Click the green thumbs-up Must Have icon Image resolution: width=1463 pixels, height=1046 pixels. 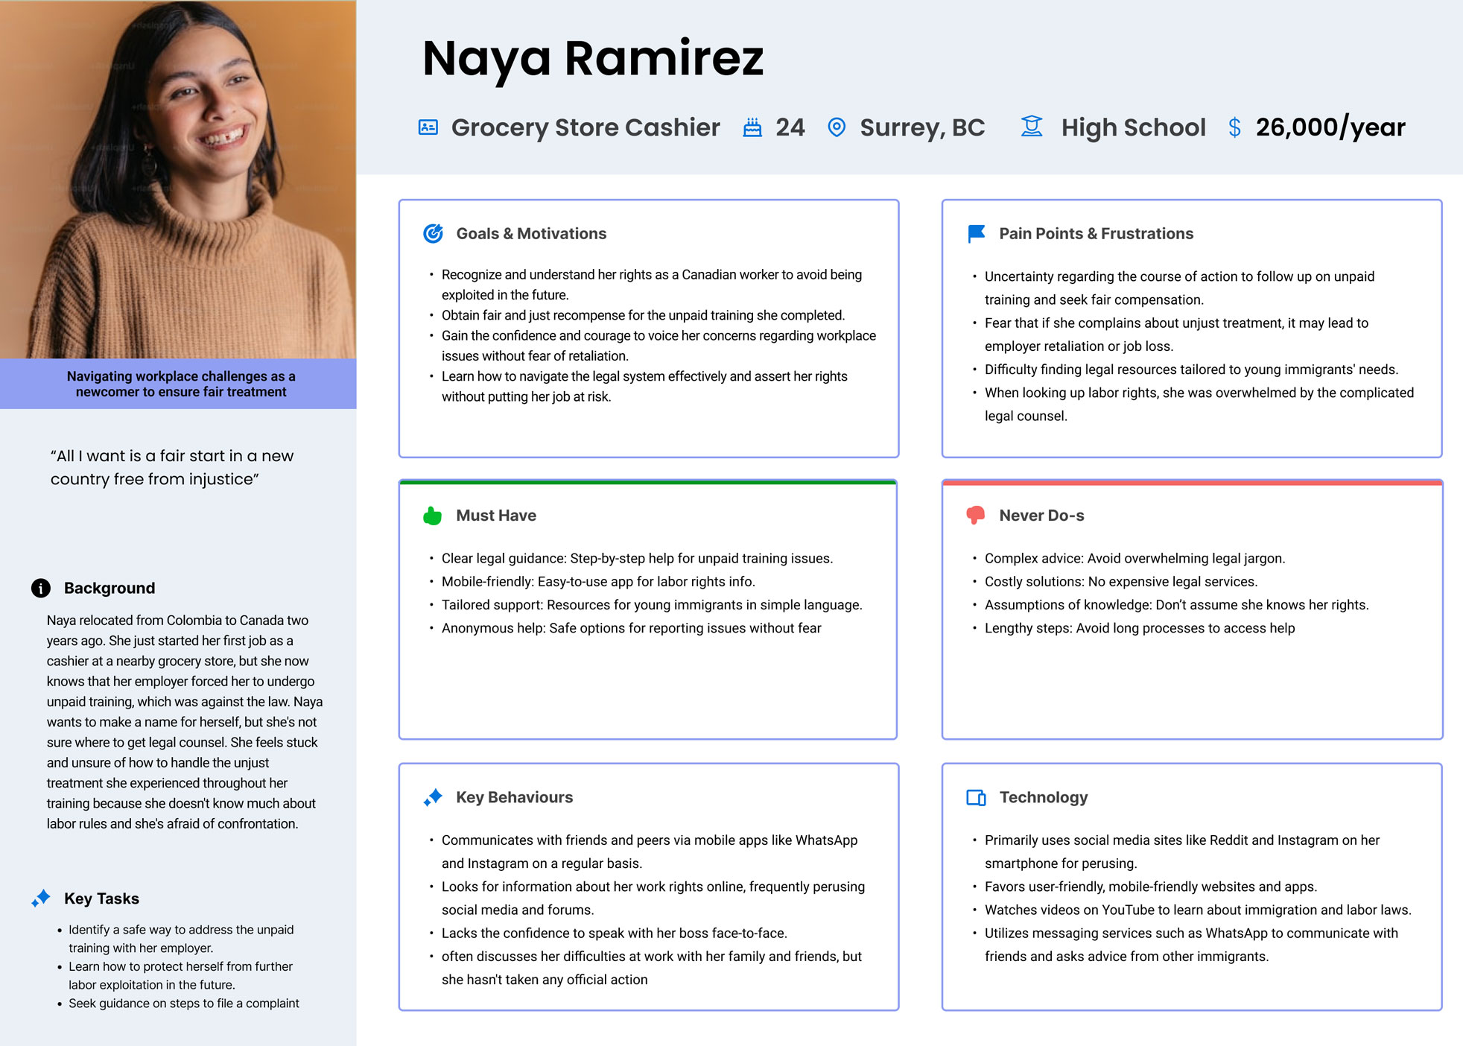(x=433, y=516)
